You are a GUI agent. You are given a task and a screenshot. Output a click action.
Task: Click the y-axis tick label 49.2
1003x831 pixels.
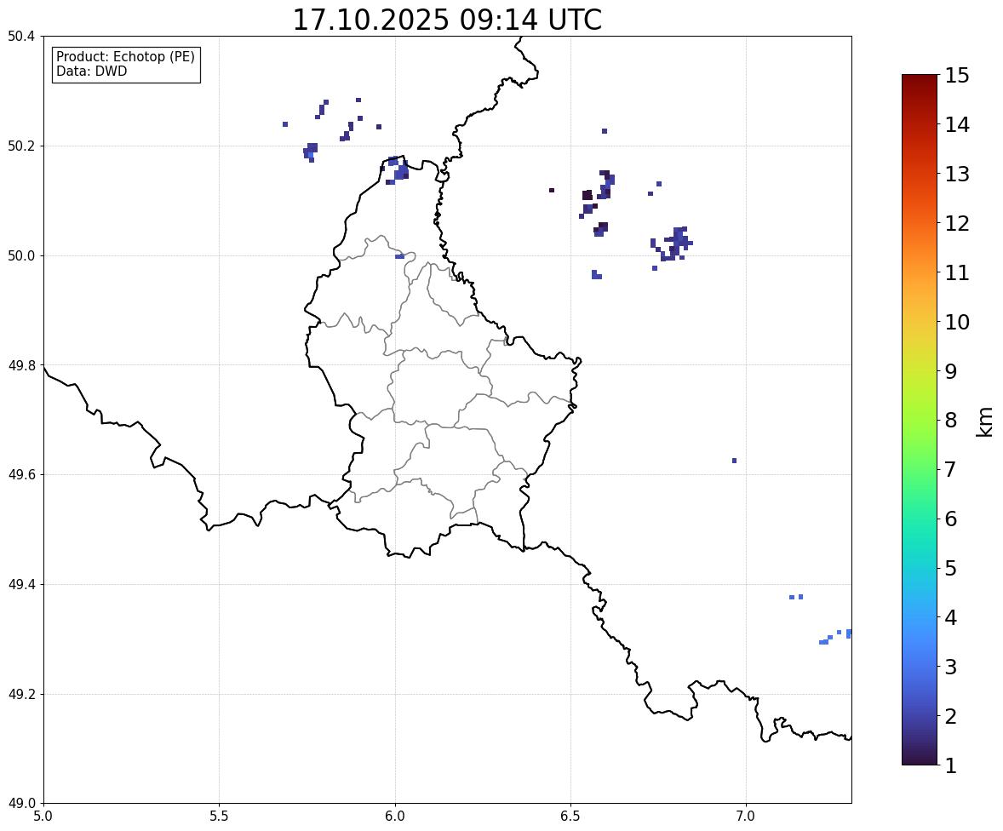(x=21, y=694)
